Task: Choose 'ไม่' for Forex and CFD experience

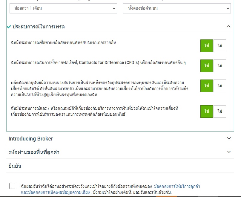Action: (x=220, y=66)
